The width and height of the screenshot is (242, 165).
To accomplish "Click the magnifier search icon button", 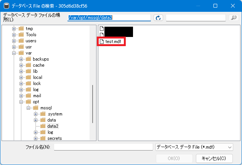I will 234,18.
